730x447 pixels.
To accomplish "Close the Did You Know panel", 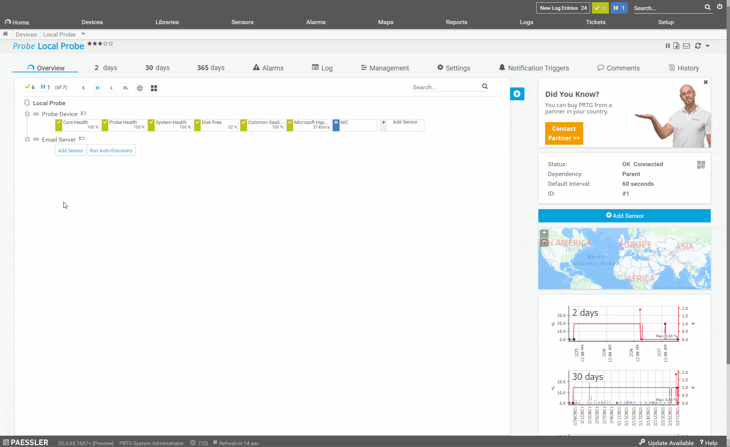I will (x=705, y=82).
